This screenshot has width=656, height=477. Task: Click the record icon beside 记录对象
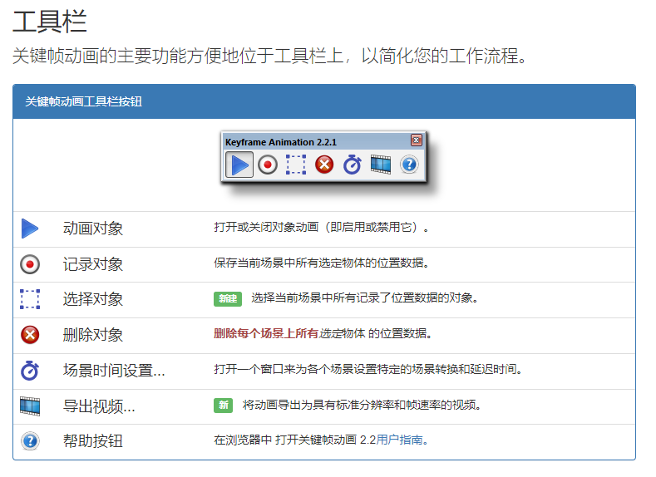tap(30, 264)
